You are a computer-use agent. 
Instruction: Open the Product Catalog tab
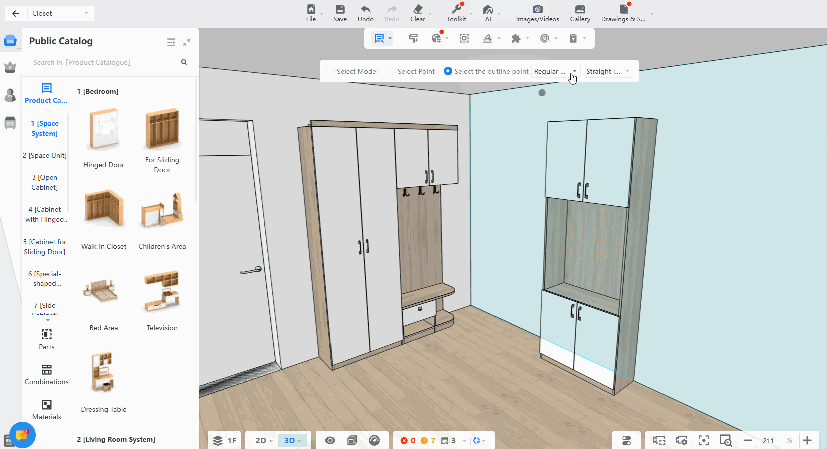46,94
